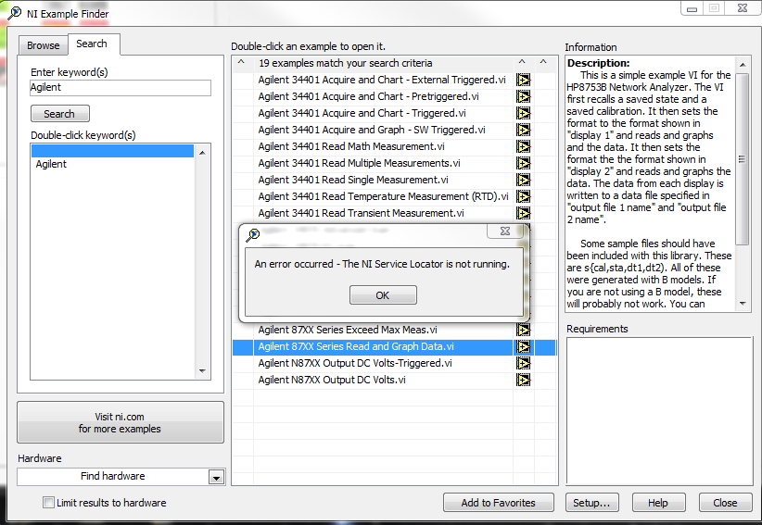The image size is (762, 525).
Task: Select Agilent N87XX Output DC Volts.vi
Action: 332,380
